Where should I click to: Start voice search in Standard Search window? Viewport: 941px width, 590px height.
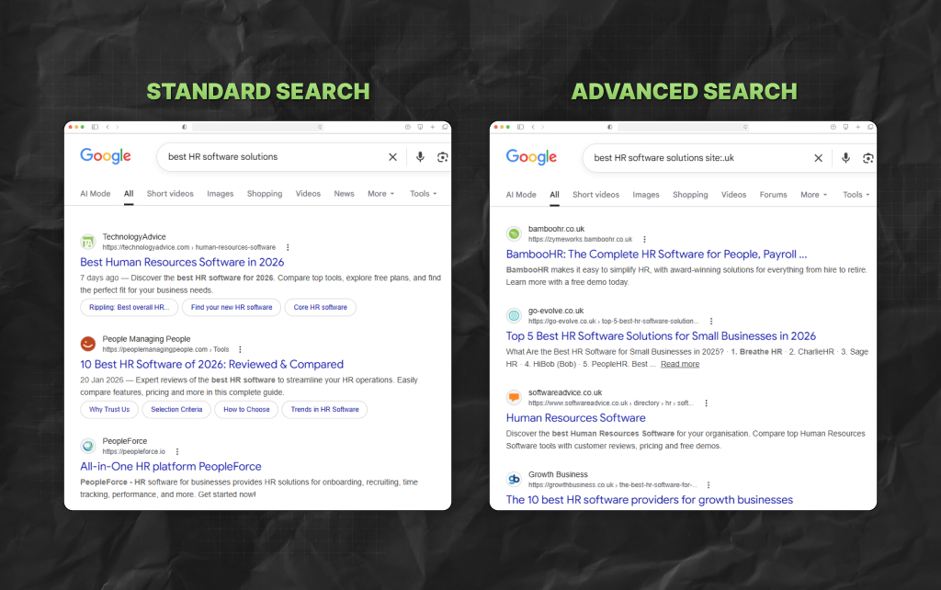[x=420, y=156]
